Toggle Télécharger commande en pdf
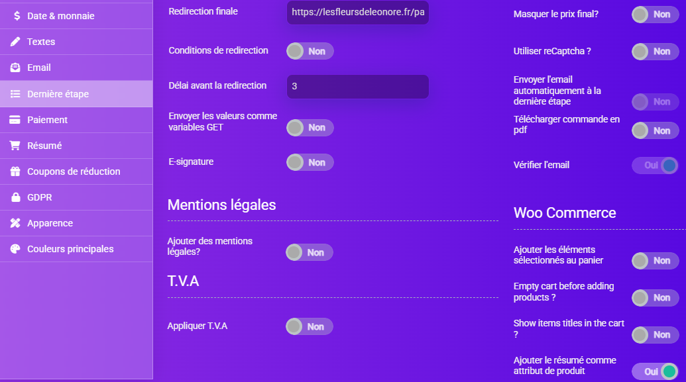686x382 pixels. 655,130
